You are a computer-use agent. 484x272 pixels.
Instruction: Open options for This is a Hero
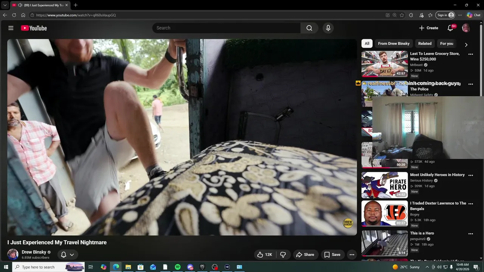click(x=471, y=234)
